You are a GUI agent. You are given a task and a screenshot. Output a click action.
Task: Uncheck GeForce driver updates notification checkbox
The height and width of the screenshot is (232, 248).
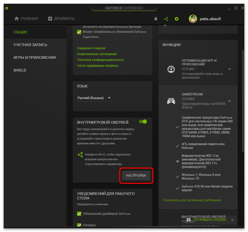[x=79, y=214]
